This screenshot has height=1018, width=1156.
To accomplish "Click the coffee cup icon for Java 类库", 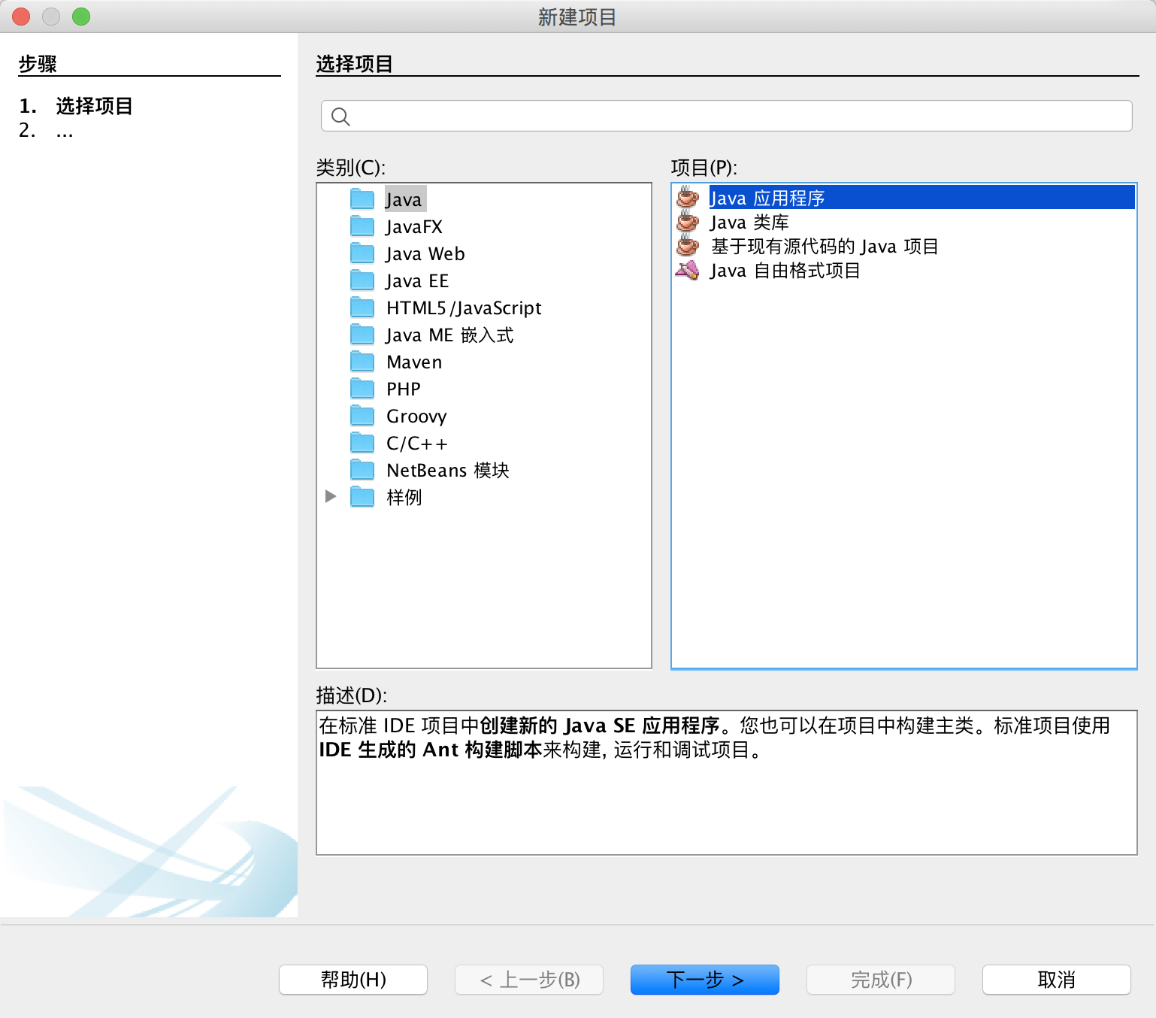I will point(688,222).
